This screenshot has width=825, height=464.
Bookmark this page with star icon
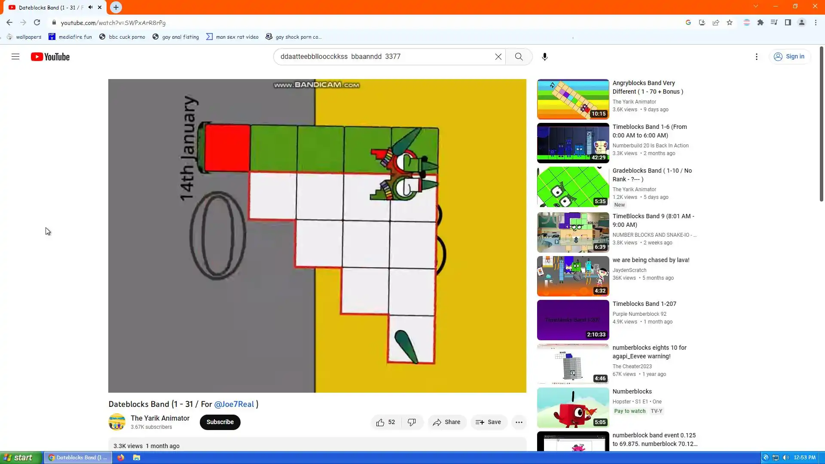[730, 23]
